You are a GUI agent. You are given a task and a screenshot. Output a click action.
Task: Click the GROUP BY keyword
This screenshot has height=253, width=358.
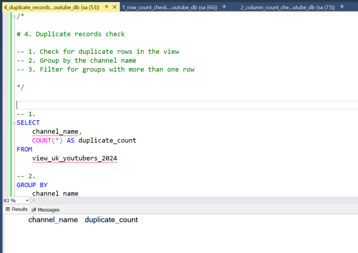tap(32, 185)
